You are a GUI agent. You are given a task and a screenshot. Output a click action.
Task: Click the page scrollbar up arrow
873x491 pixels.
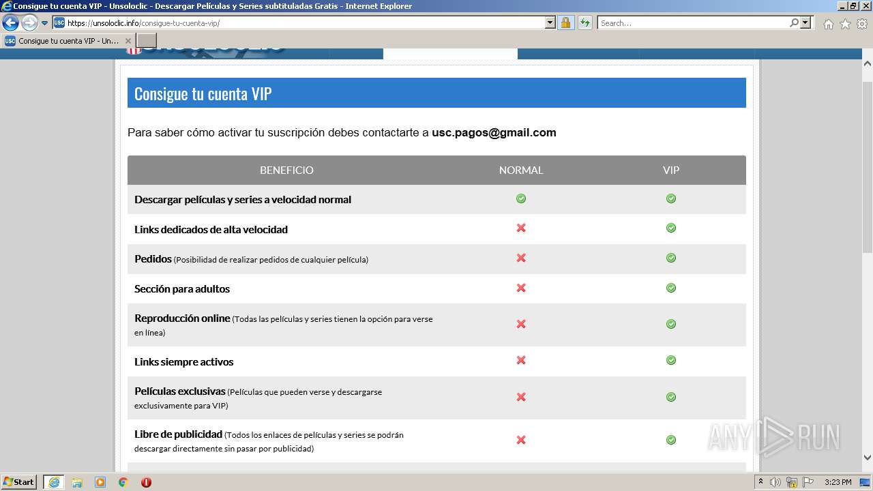pos(868,63)
